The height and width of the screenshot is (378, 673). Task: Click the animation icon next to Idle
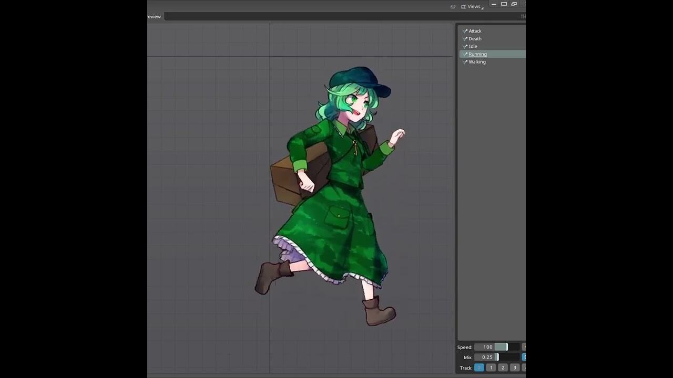click(x=465, y=46)
